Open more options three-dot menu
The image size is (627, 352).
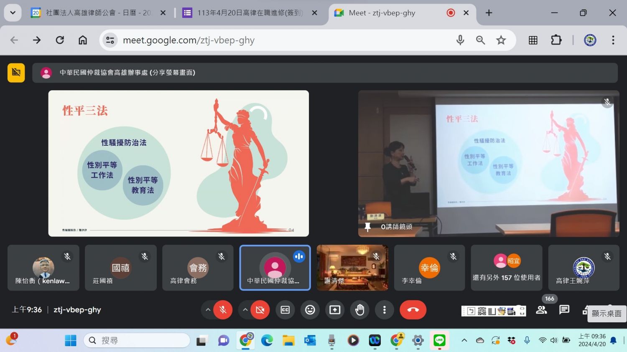(x=384, y=310)
